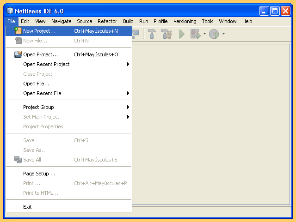Expand Set Main Project submenu arrow
296x222 pixels.
[x=128, y=117]
